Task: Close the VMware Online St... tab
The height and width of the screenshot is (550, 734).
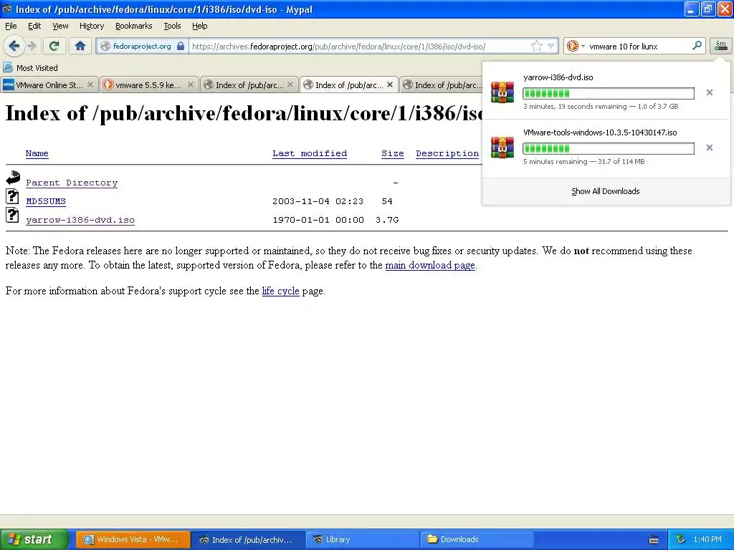Action: click(x=90, y=85)
